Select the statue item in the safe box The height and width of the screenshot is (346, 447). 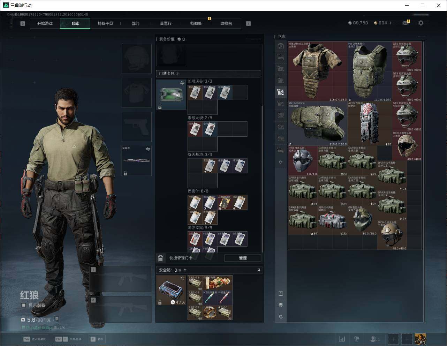(217, 283)
